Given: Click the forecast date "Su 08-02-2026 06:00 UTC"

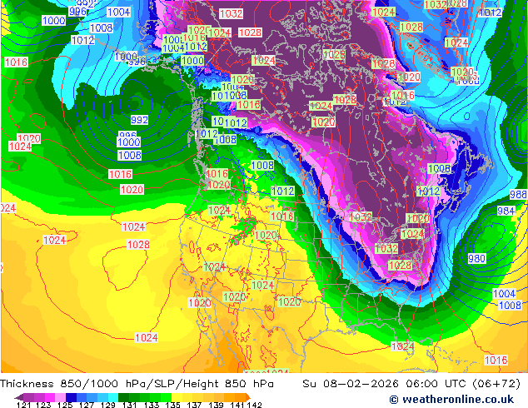Looking at the screenshot, I should (384, 384).
